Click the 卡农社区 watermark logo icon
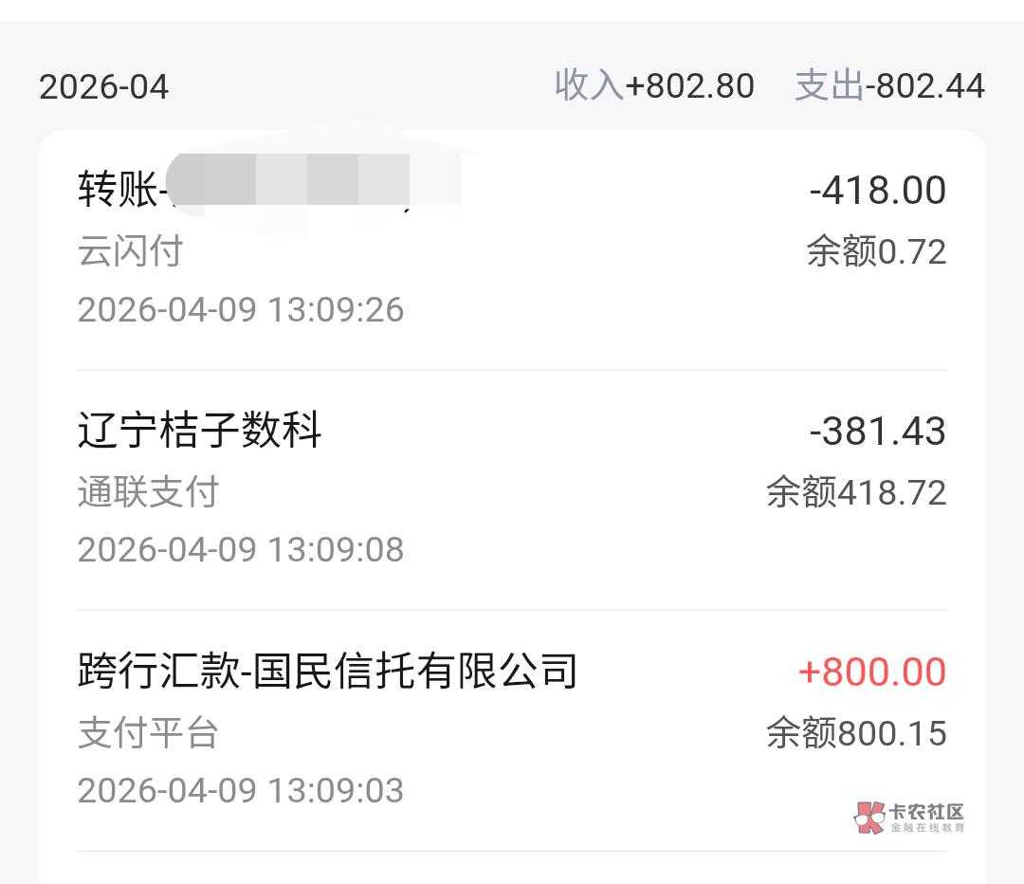Screen dimensions: 1024x884 869,818
